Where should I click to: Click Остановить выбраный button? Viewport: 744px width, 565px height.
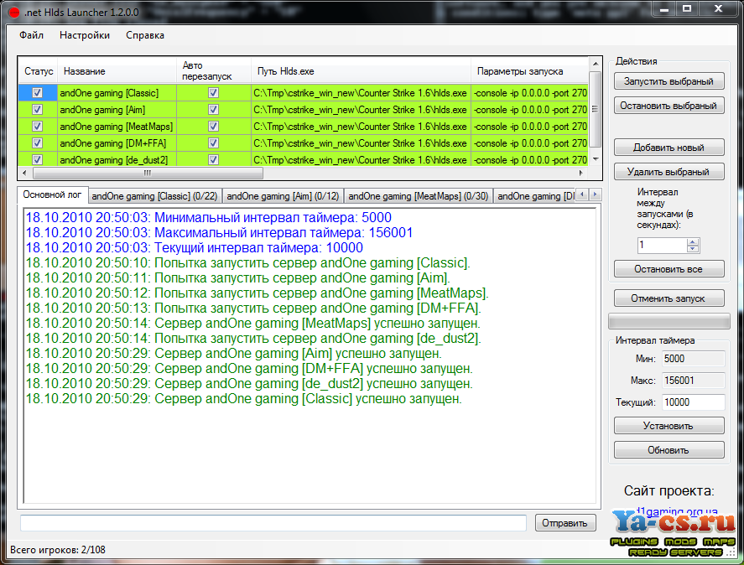[669, 106]
